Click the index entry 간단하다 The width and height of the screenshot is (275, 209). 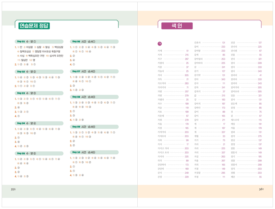click(x=173, y=165)
